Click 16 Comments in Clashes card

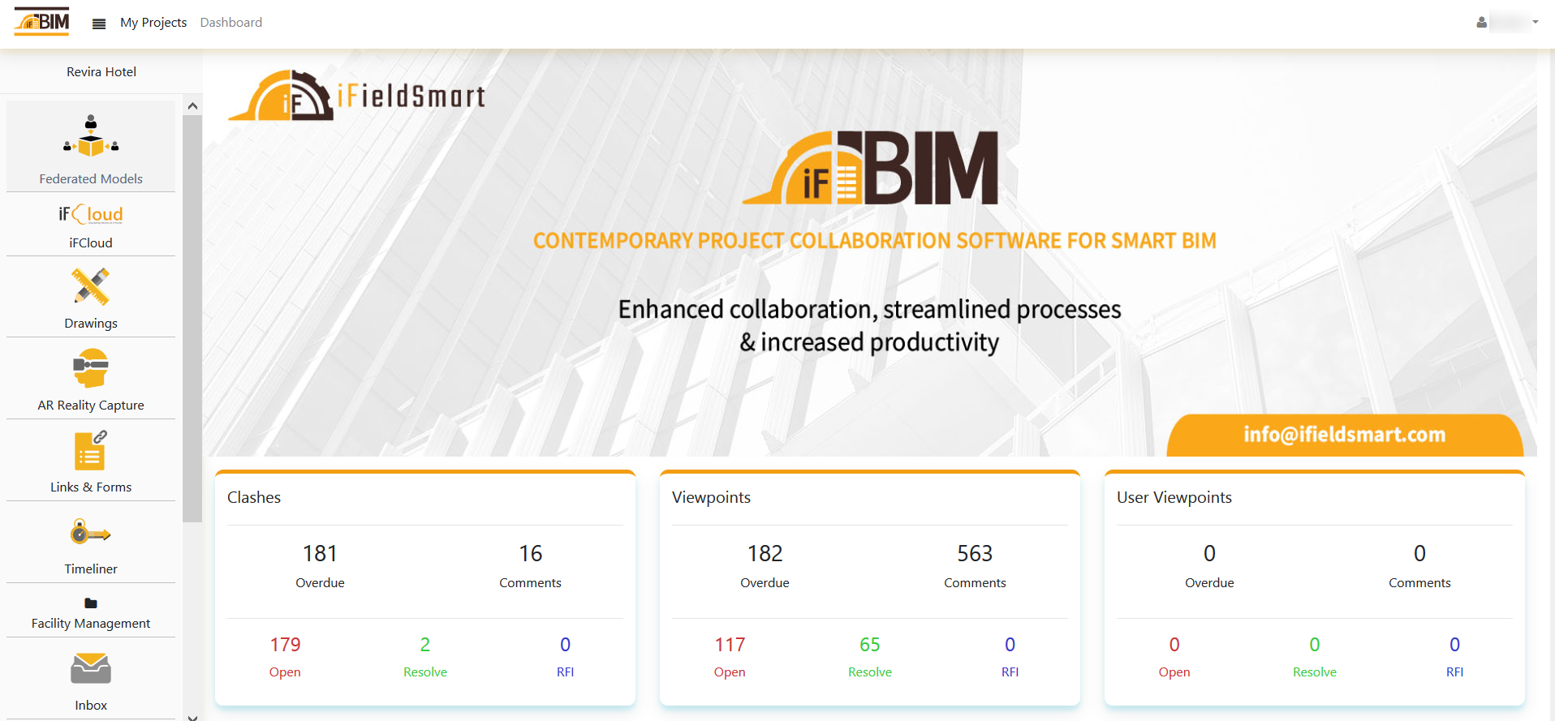click(x=530, y=566)
